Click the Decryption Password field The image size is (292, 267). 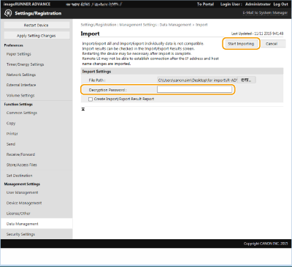[194, 89]
